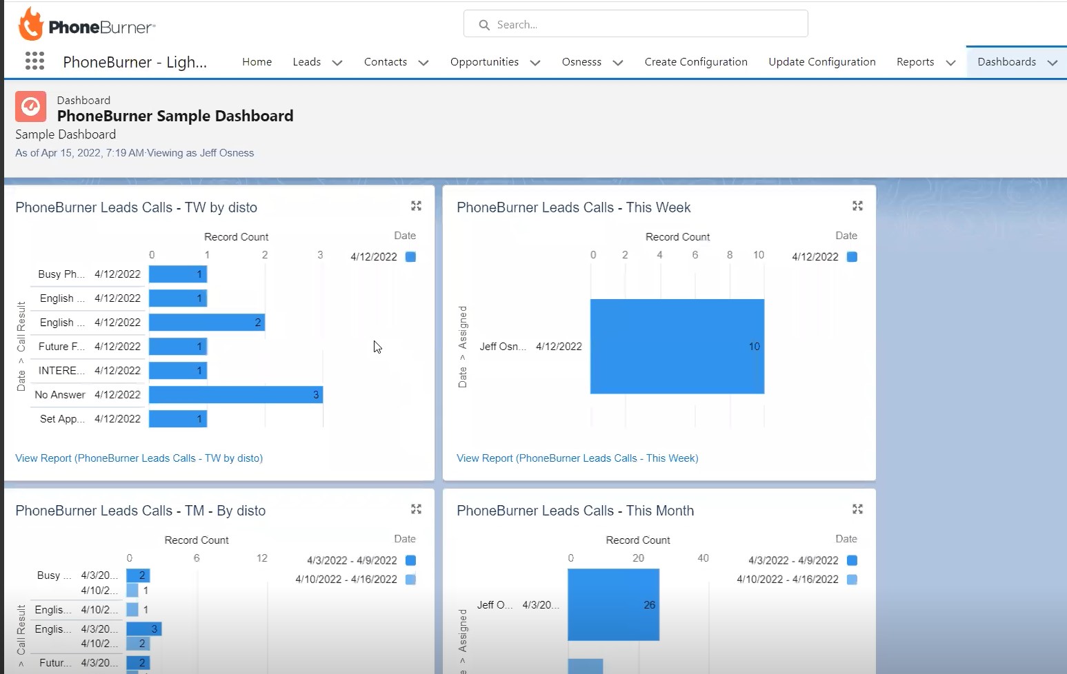Expand the Opportunities tab dropdown arrow
Image resolution: width=1067 pixels, height=674 pixels.
click(535, 63)
